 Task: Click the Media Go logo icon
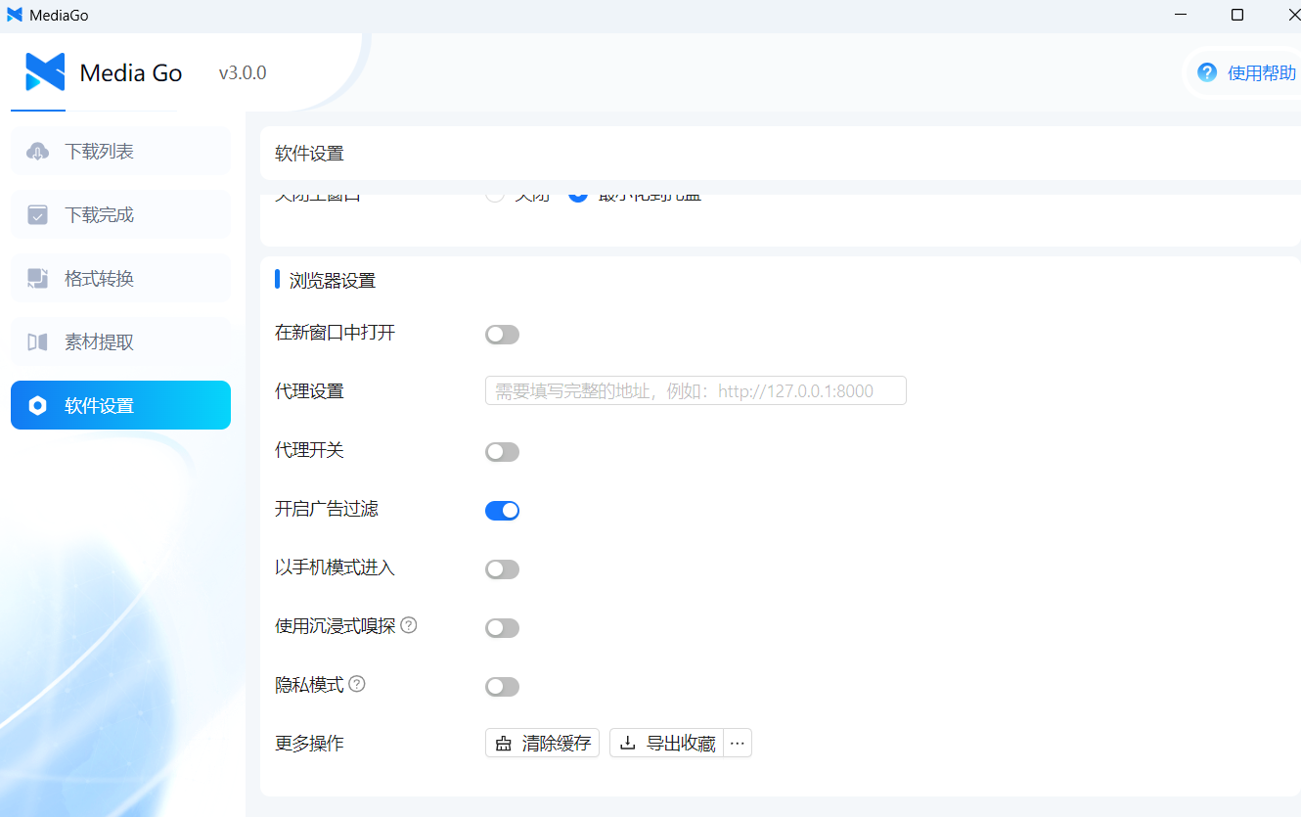pos(44,72)
